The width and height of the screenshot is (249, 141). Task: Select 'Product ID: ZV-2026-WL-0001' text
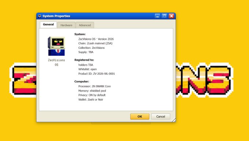96,74
